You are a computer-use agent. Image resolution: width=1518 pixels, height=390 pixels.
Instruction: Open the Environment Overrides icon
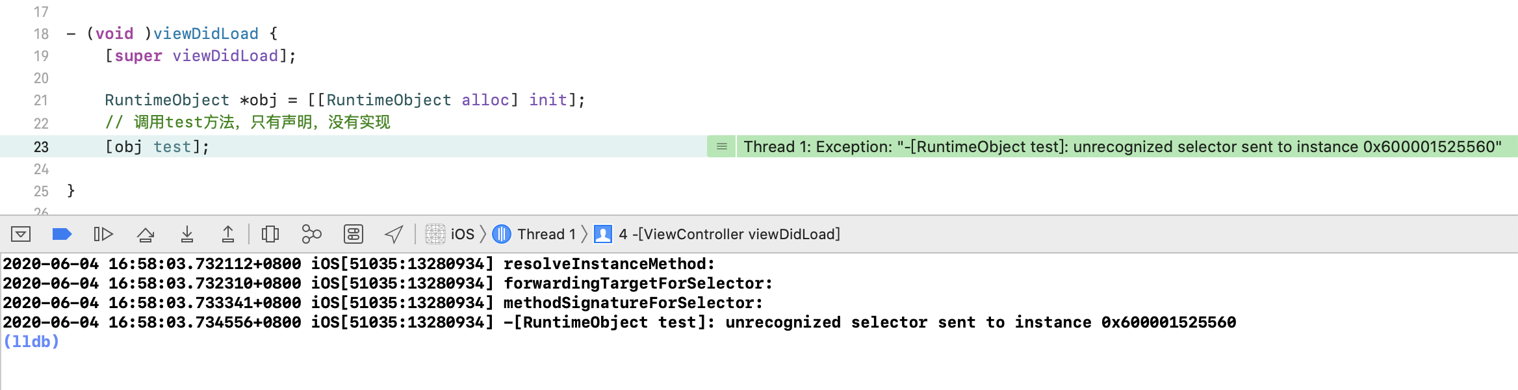354,234
